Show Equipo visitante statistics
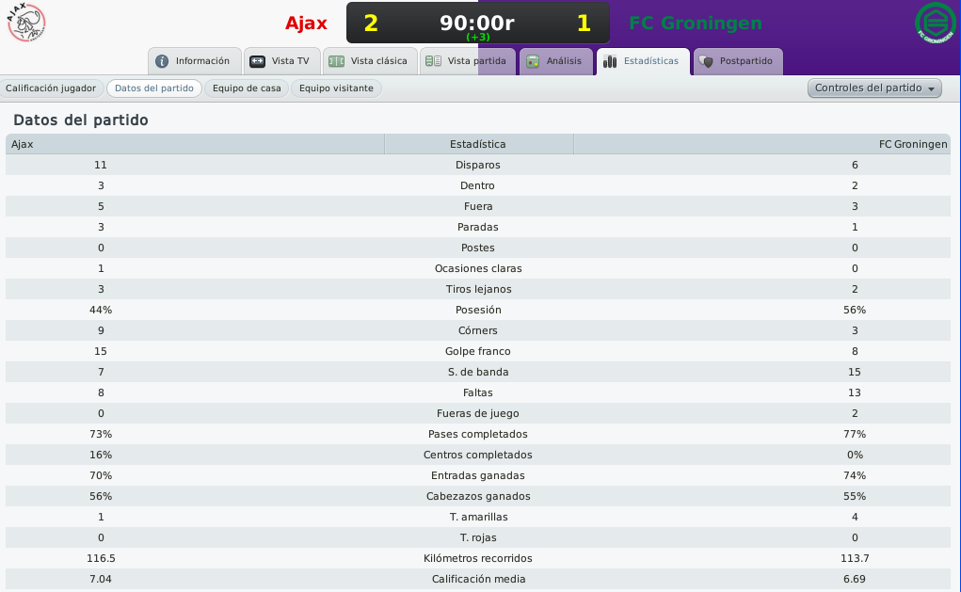Image resolution: width=961 pixels, height=592 pixels. click(336, 88)
